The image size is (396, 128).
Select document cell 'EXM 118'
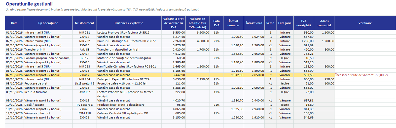pos(85,113)
